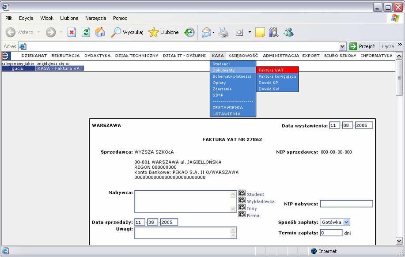The width and height of the screenshot is (405, 257).
Task: Select Schematy płatności in KASA menu
Action: [233, 76]
